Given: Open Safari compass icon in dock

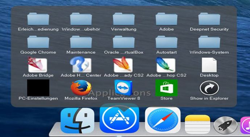Looking at the screenshot, I should pyautogui.click(x=163, y=120).
